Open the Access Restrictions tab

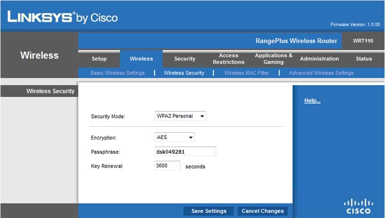click(x=229, y=59)
